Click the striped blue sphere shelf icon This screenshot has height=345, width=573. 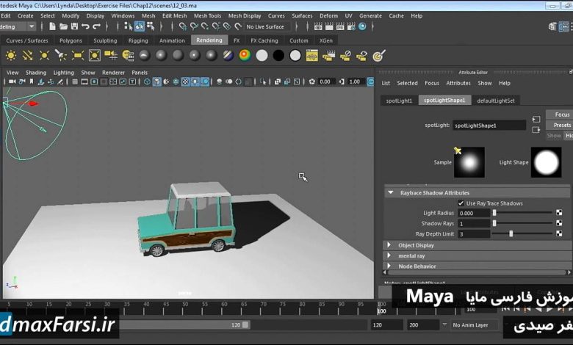pos(228,55)
